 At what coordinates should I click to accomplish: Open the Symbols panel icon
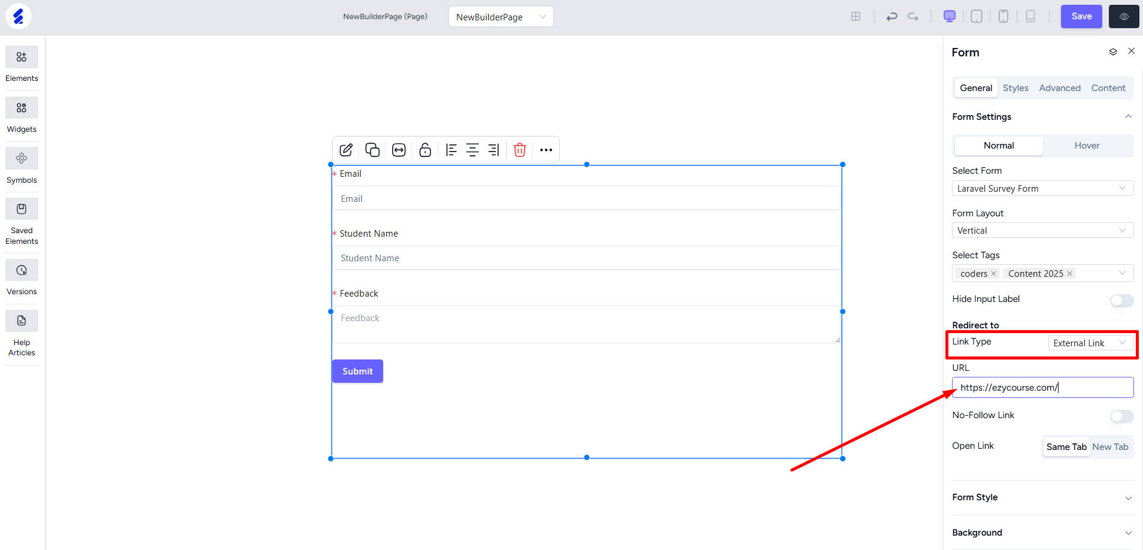click(22, 158)
